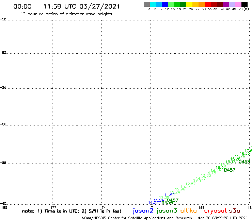
Task: Click the 15.13 wave height reading
Action: pyautogui.click(x=231, y=162)
